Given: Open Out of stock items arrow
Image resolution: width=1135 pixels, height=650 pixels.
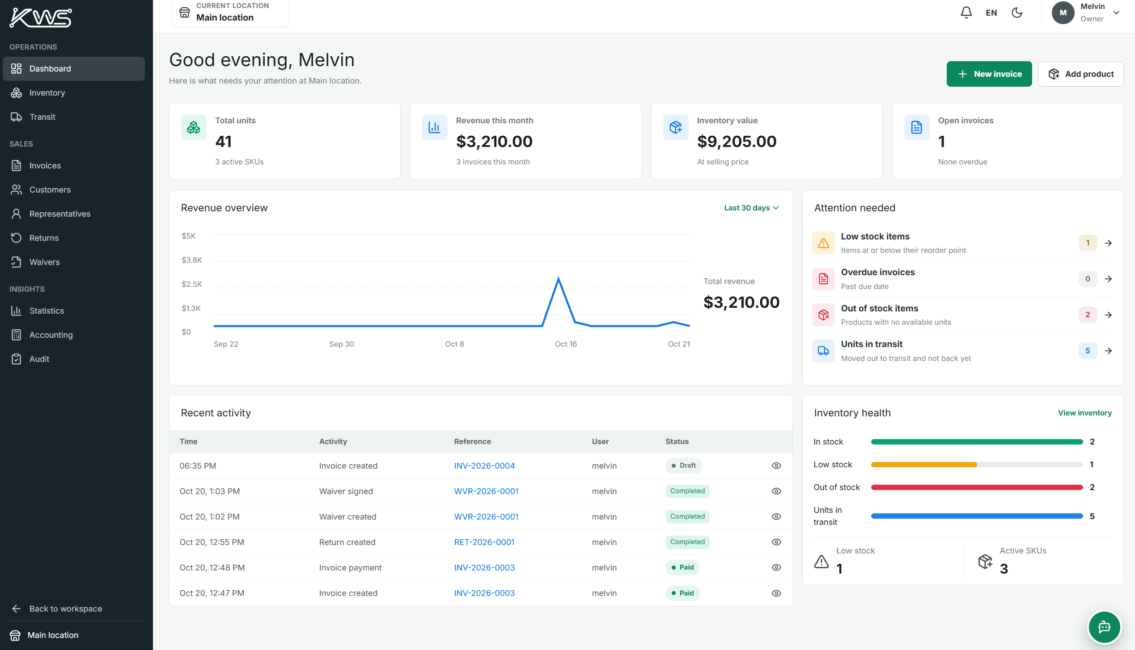Looking at the screenshot, I should click(x=1108, y=315).
